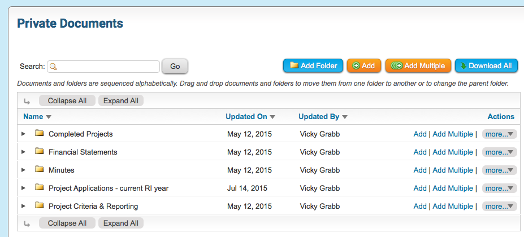Click Add link for the Minutes folder

[x=420, y=170]
